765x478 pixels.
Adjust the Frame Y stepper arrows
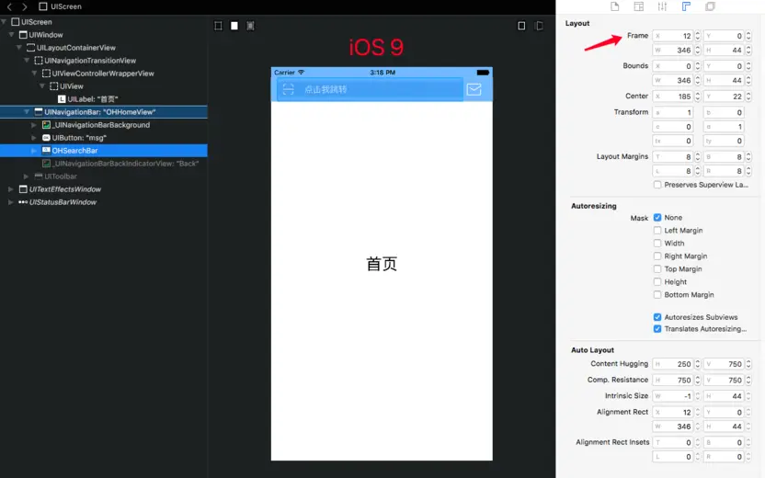tap(748, 36)
